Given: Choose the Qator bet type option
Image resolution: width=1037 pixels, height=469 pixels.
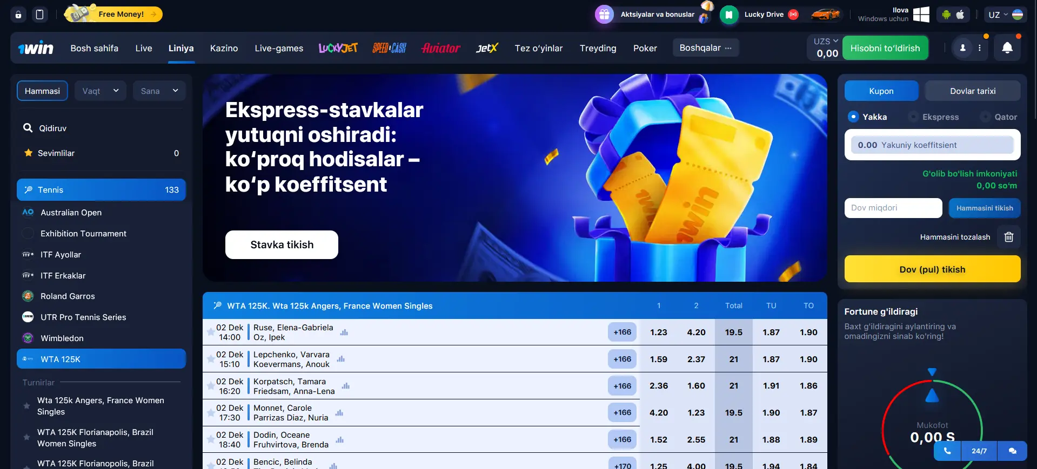Looking at the screenshot, I should point(1000,117).
